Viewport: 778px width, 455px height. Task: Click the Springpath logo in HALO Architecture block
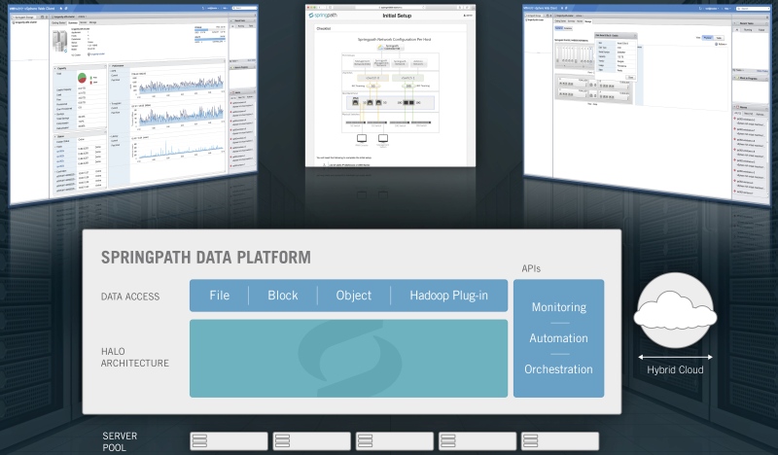pyautogui.click(x=349, y=358)
